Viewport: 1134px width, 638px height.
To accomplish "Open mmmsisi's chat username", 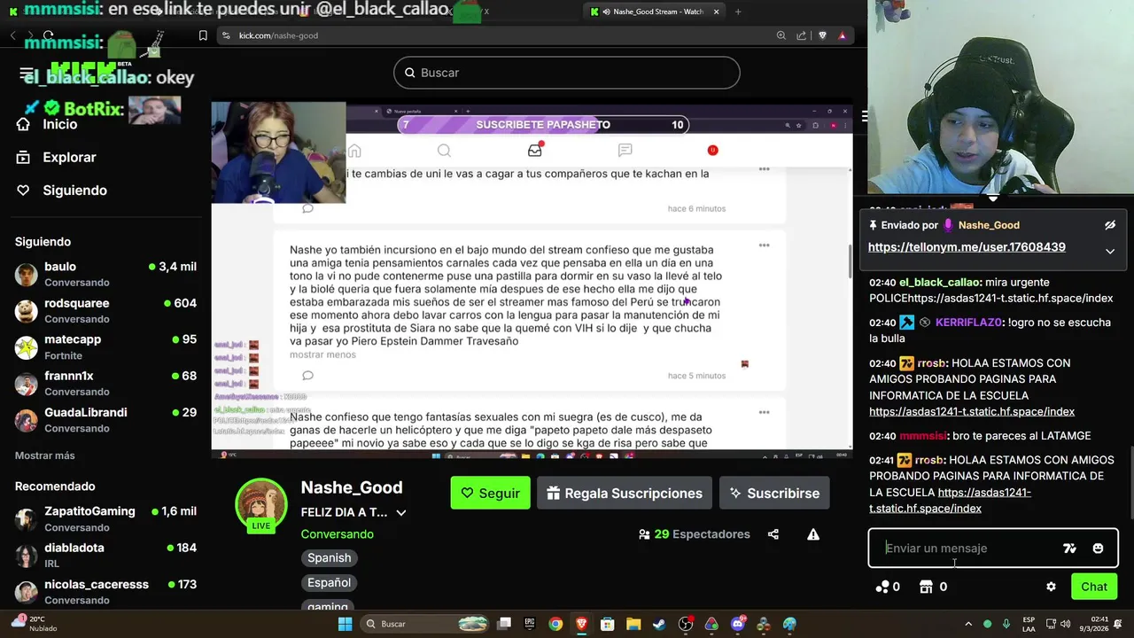I will 923,436.
